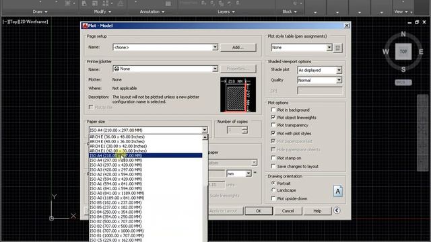This screenshot has height=242, width=431.
Task: Enable Plot transparency checkbox
Action: pos(273,125)
